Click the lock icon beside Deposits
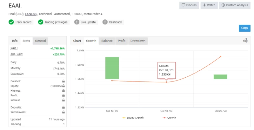Image resolution: width=254 pixels, height=130 pixels. (63, 107)
